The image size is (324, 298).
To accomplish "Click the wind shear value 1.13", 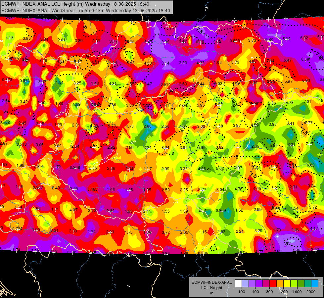I will [238, 147].
